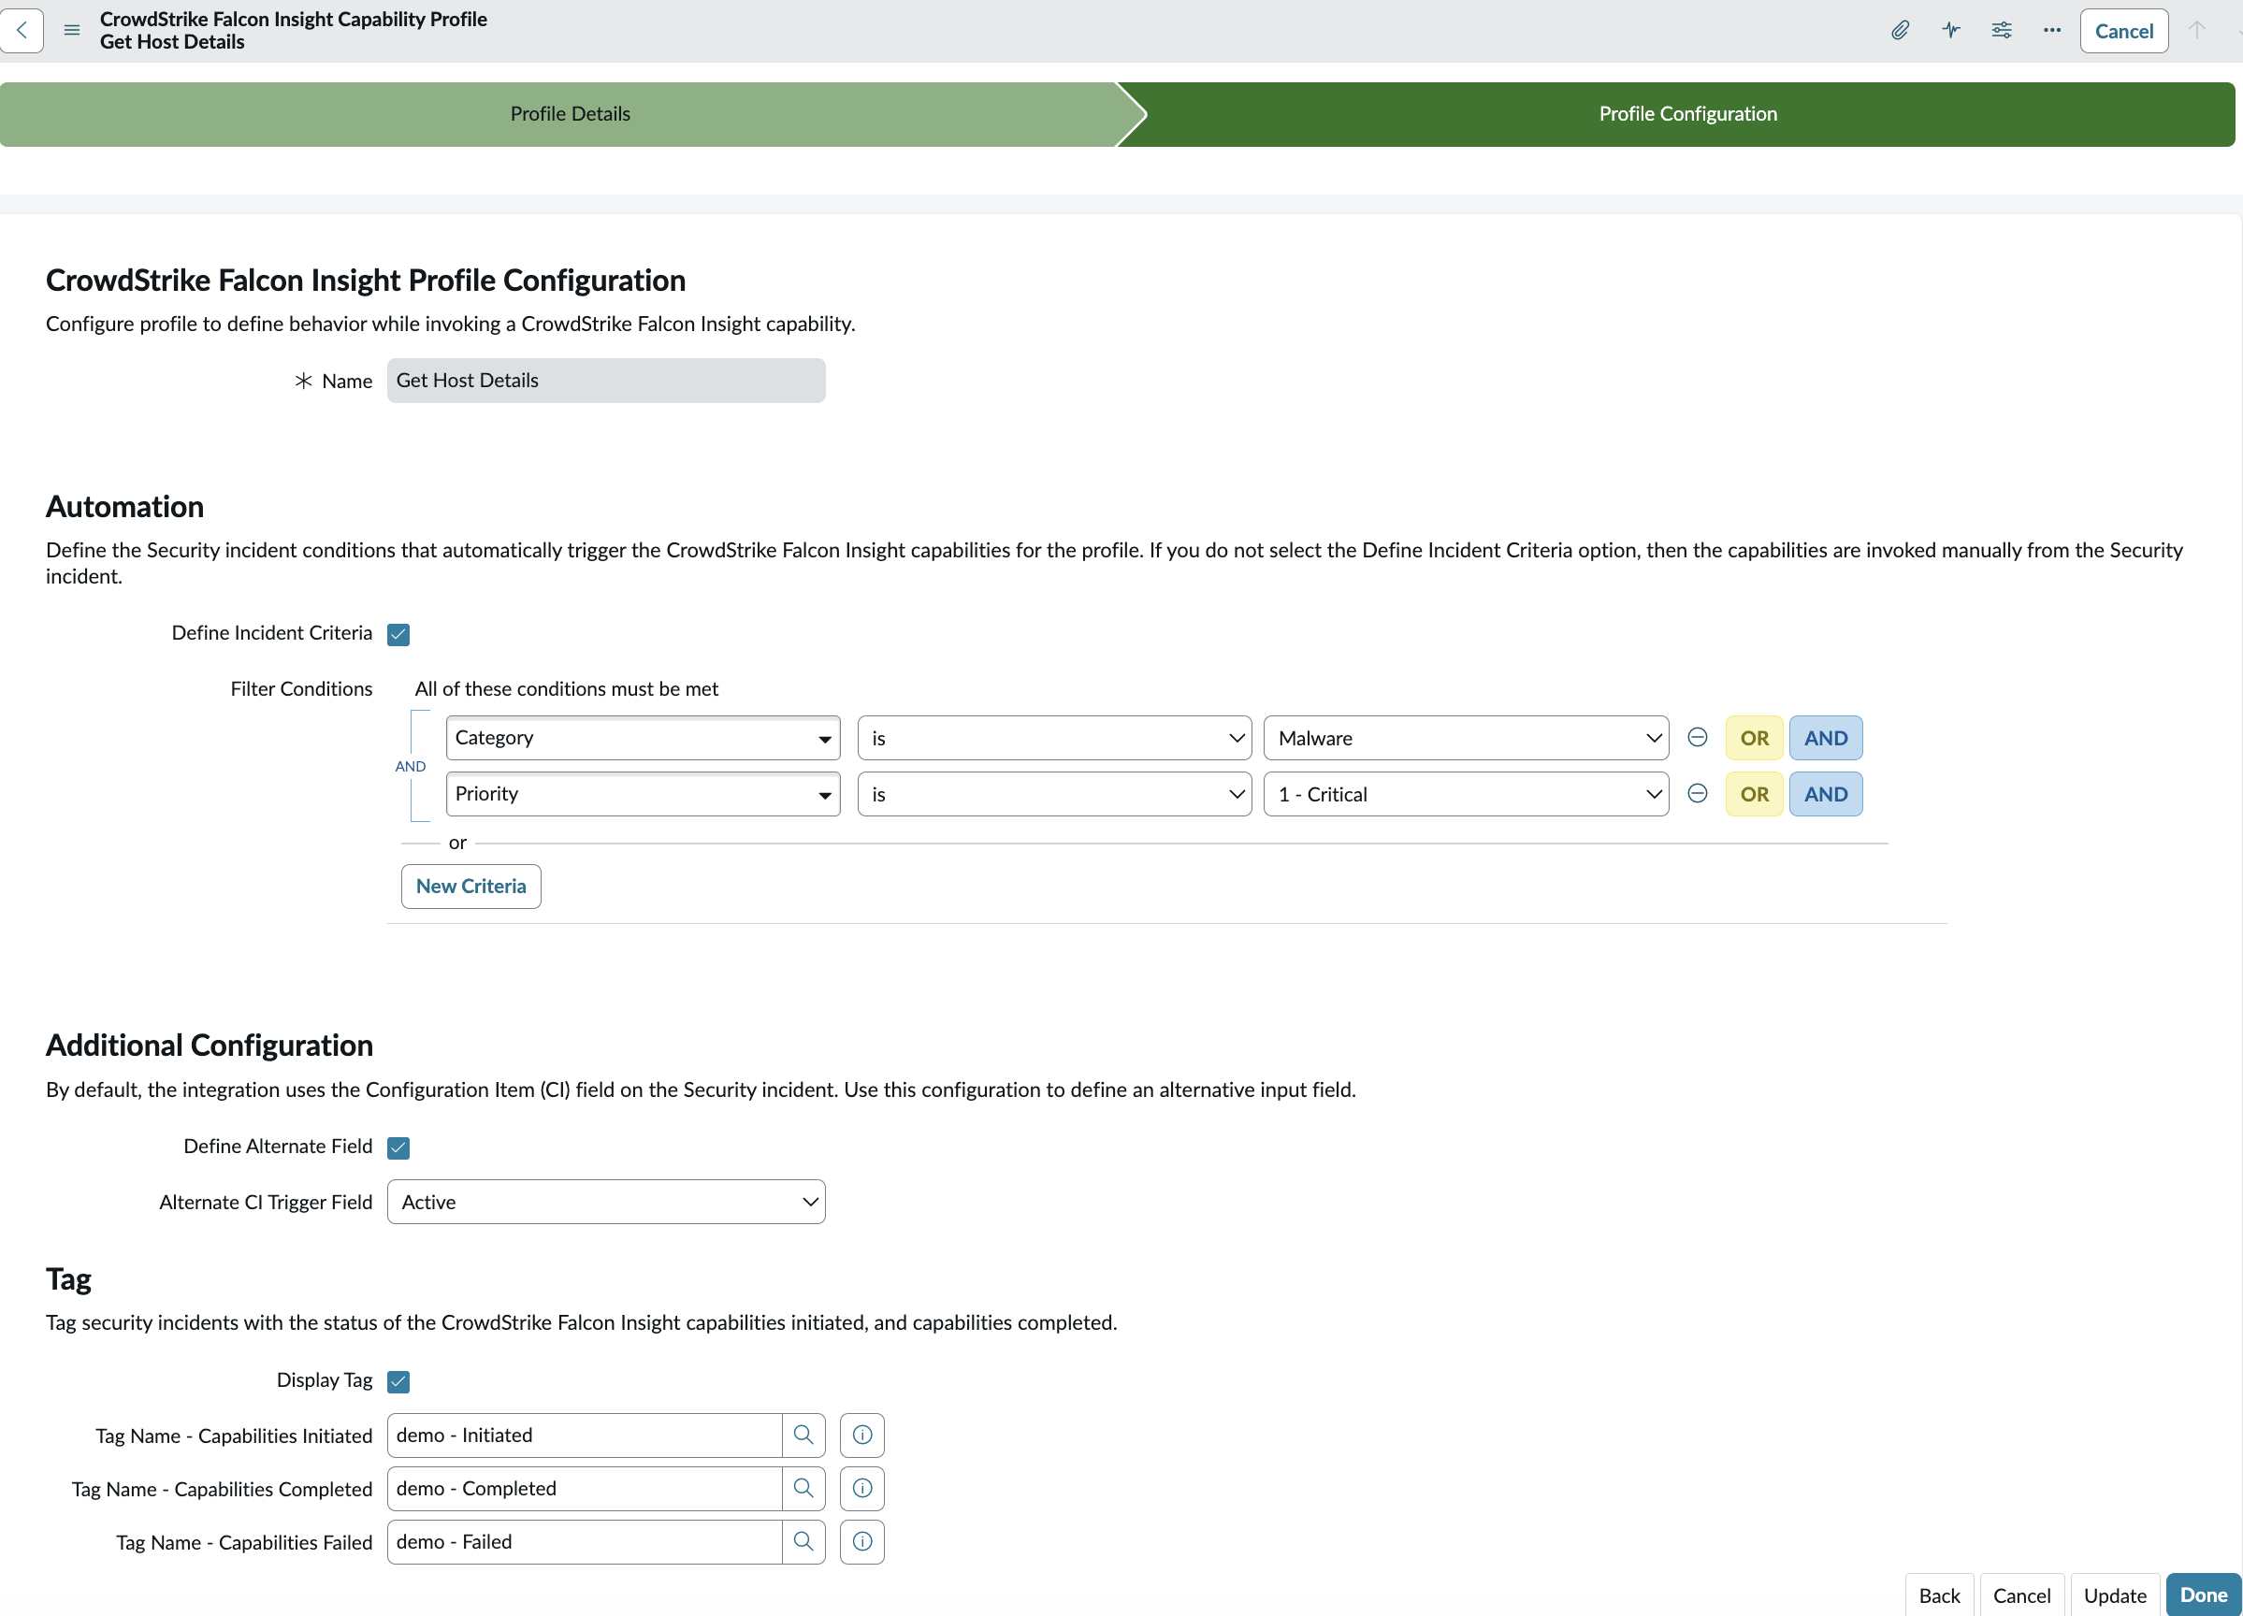View info for Capabilities Initiated tag
The height and width of the screenshot is (1616, 2243).
pyautogui.click(x=862, y=1435)
